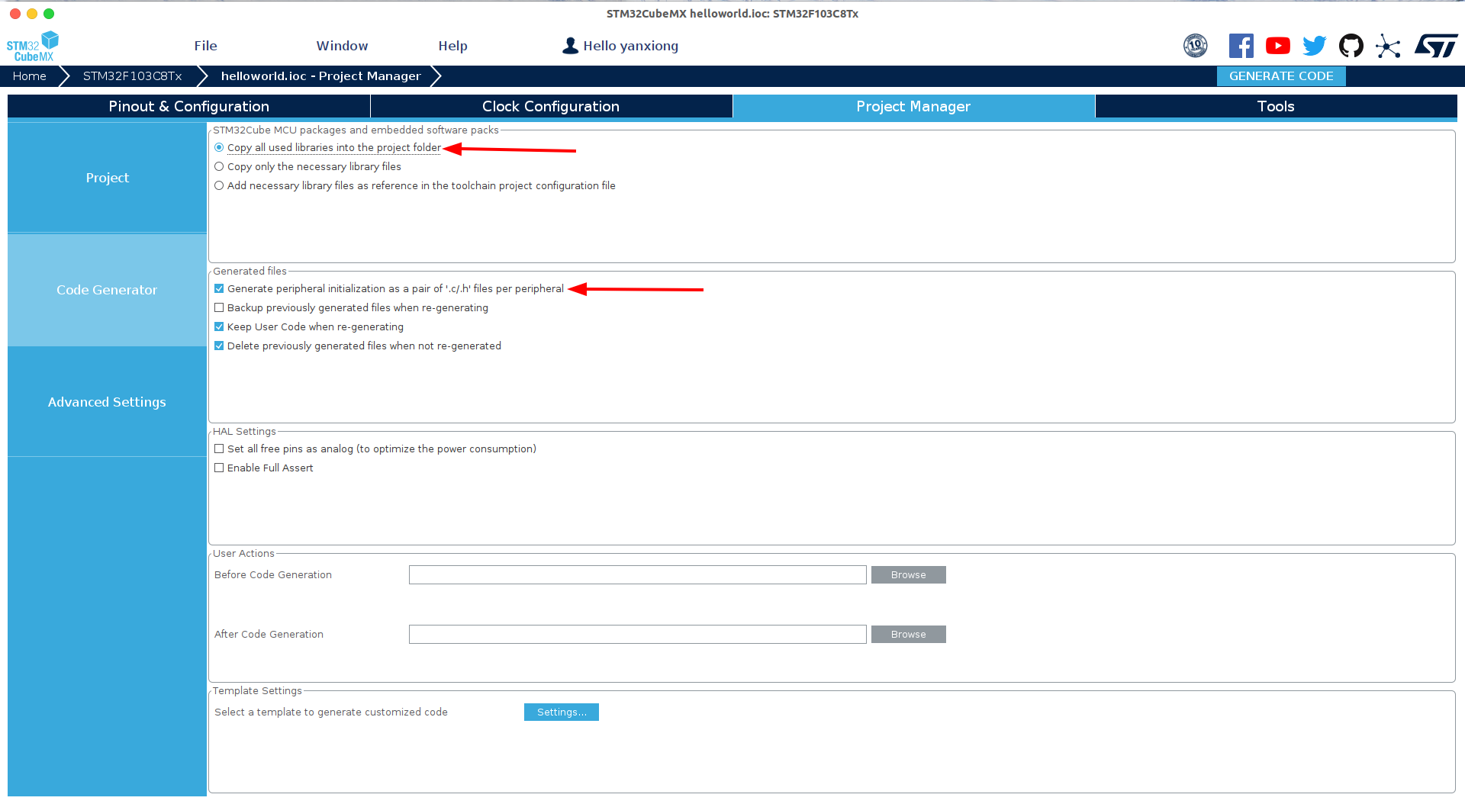Image resolution: width=1465 pixels, height=804 pixels.
Task: Click the user profile icon
Action: click(x=570, y=46)
